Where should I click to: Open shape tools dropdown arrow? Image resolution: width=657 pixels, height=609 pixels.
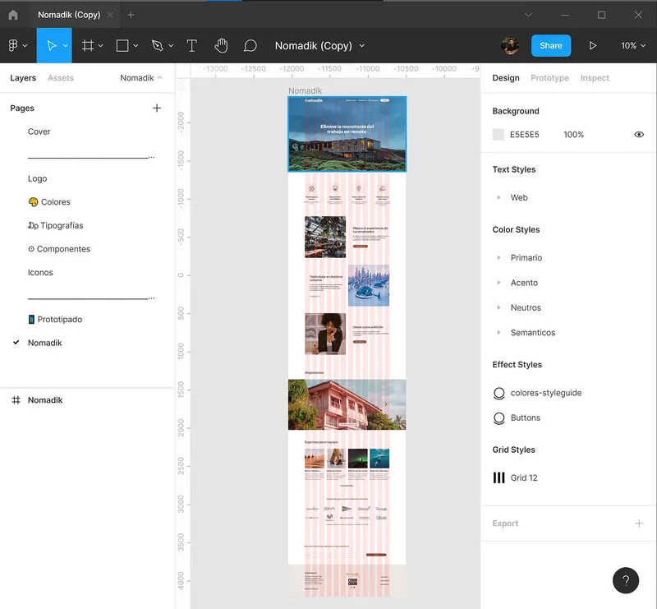(136, 46)
